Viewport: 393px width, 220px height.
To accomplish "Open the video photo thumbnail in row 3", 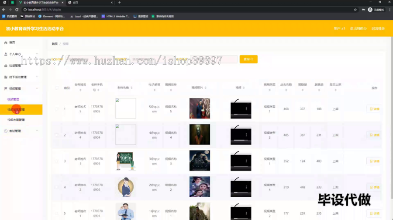I will click(200, 161).
